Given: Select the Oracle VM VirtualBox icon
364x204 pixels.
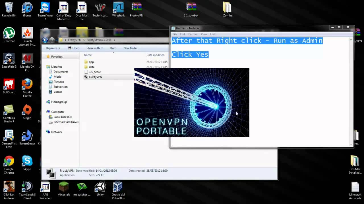Looking at the screenshot, I should [x=118, y=190].
